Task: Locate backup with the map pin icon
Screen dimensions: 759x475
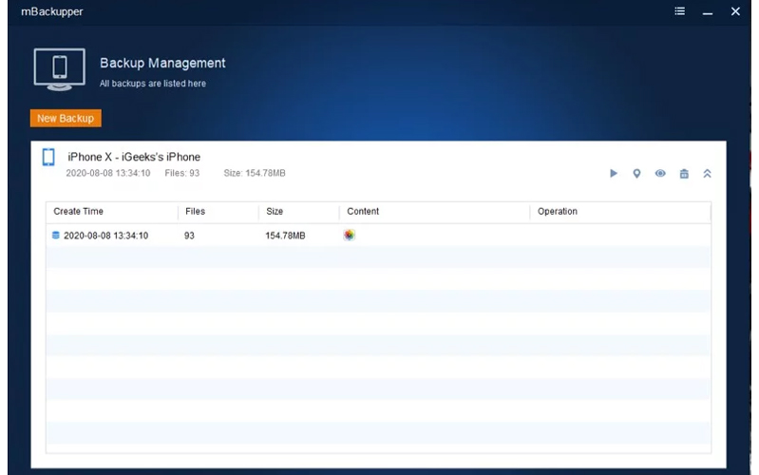Action: [x=636, y=173]
